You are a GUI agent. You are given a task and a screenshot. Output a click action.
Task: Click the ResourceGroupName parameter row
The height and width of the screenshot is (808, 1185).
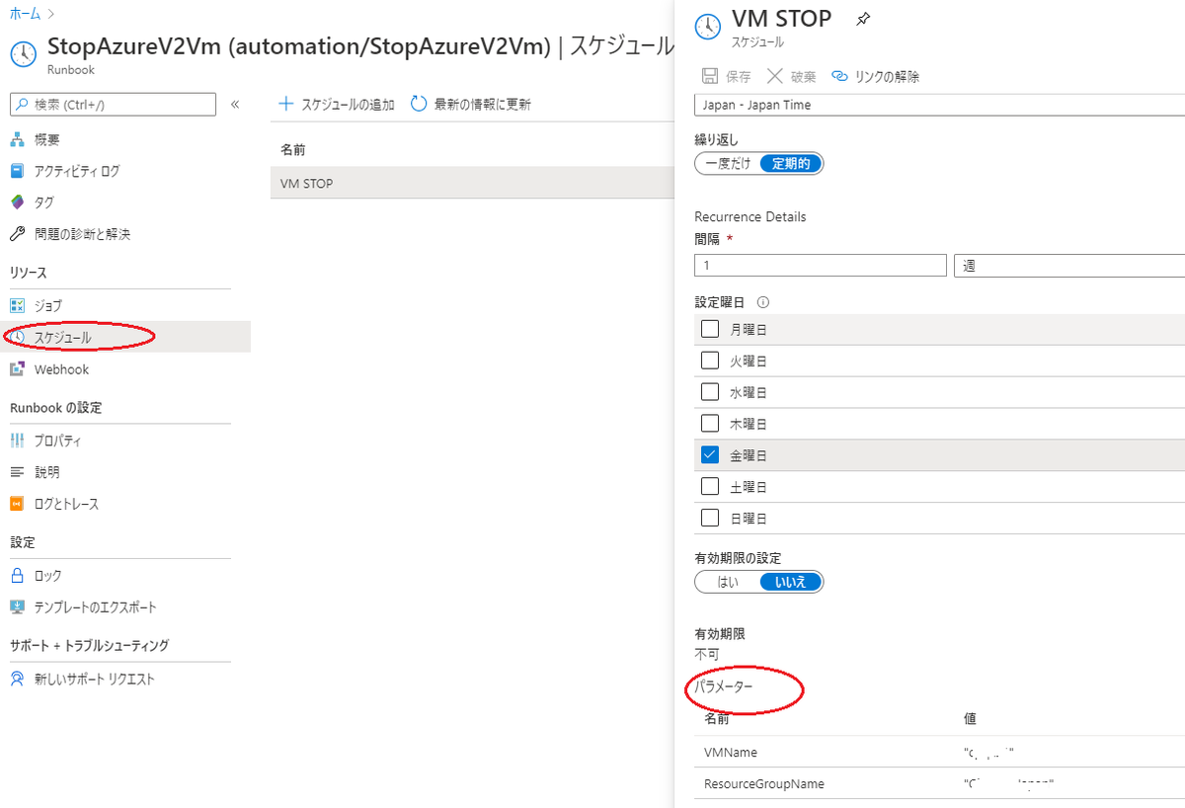[x=939, y=784]
